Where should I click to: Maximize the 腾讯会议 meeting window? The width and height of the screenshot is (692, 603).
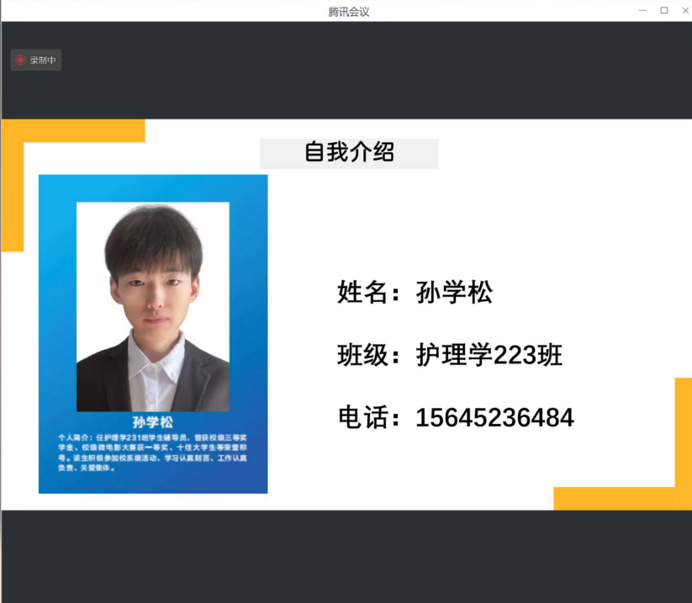[x=664, y=10]
